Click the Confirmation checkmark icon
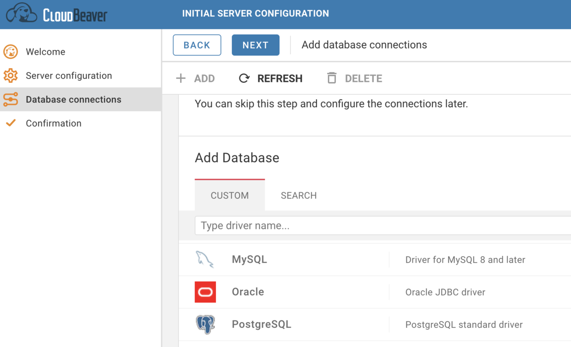The height and width of the screenshot is (347, 571). pyautogui.click(x=10, y=123)
